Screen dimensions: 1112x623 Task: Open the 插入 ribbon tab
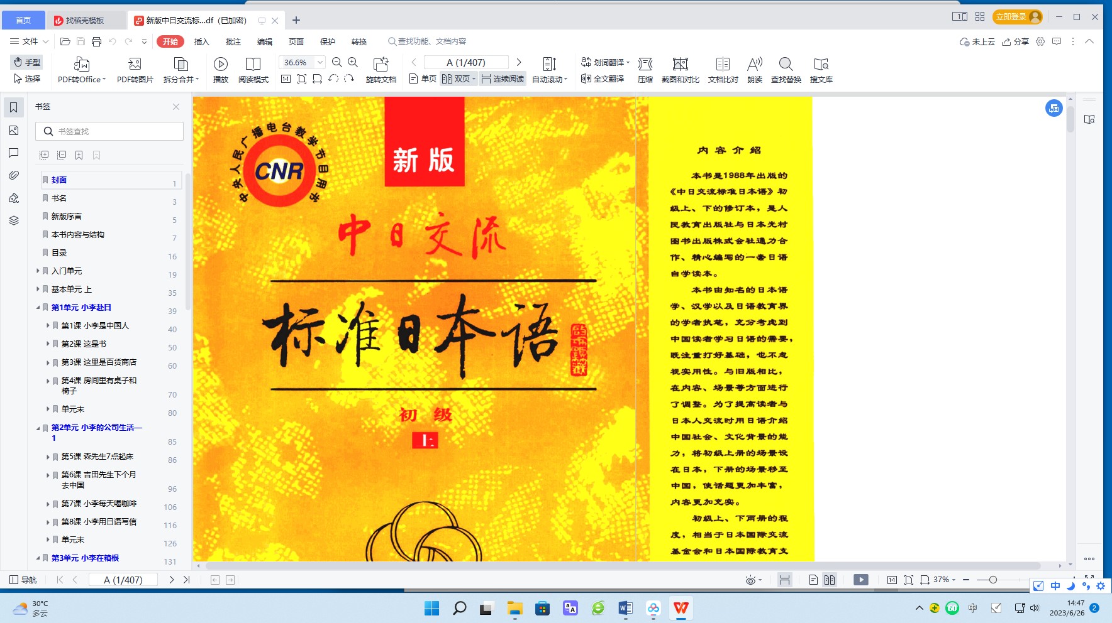coord(201,41)
